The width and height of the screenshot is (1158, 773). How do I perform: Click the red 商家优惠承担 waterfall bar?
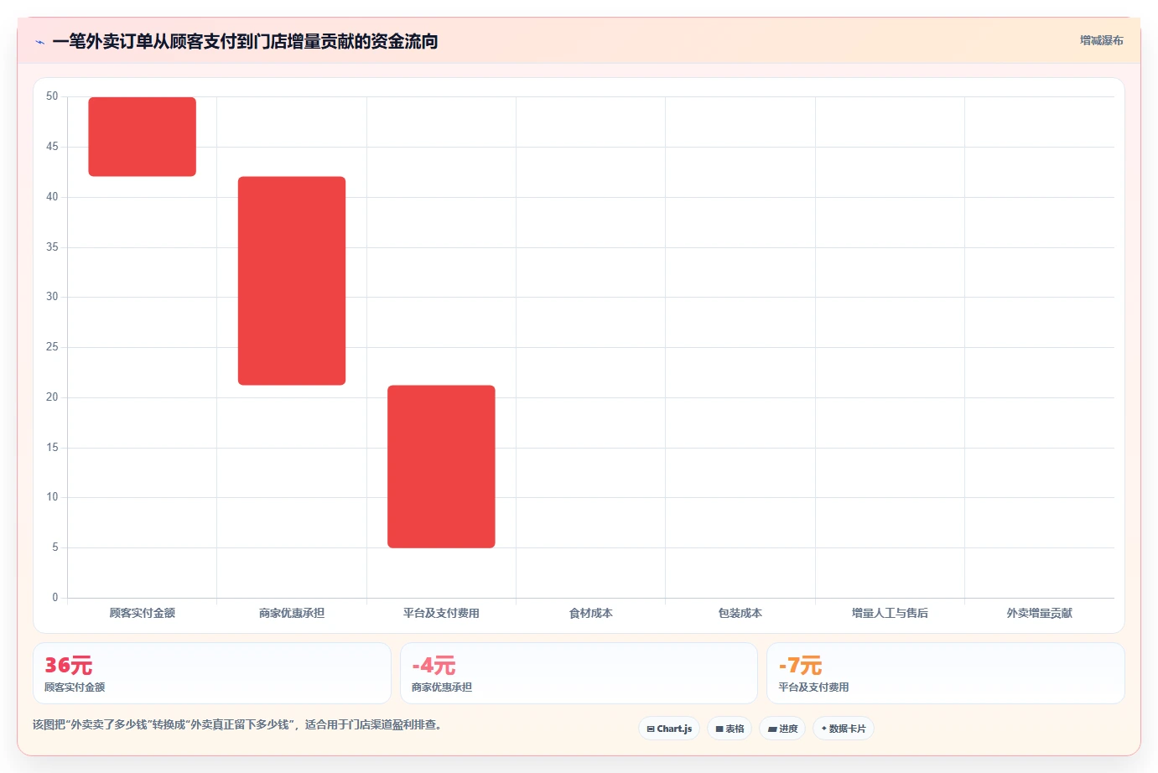[292, 281]
